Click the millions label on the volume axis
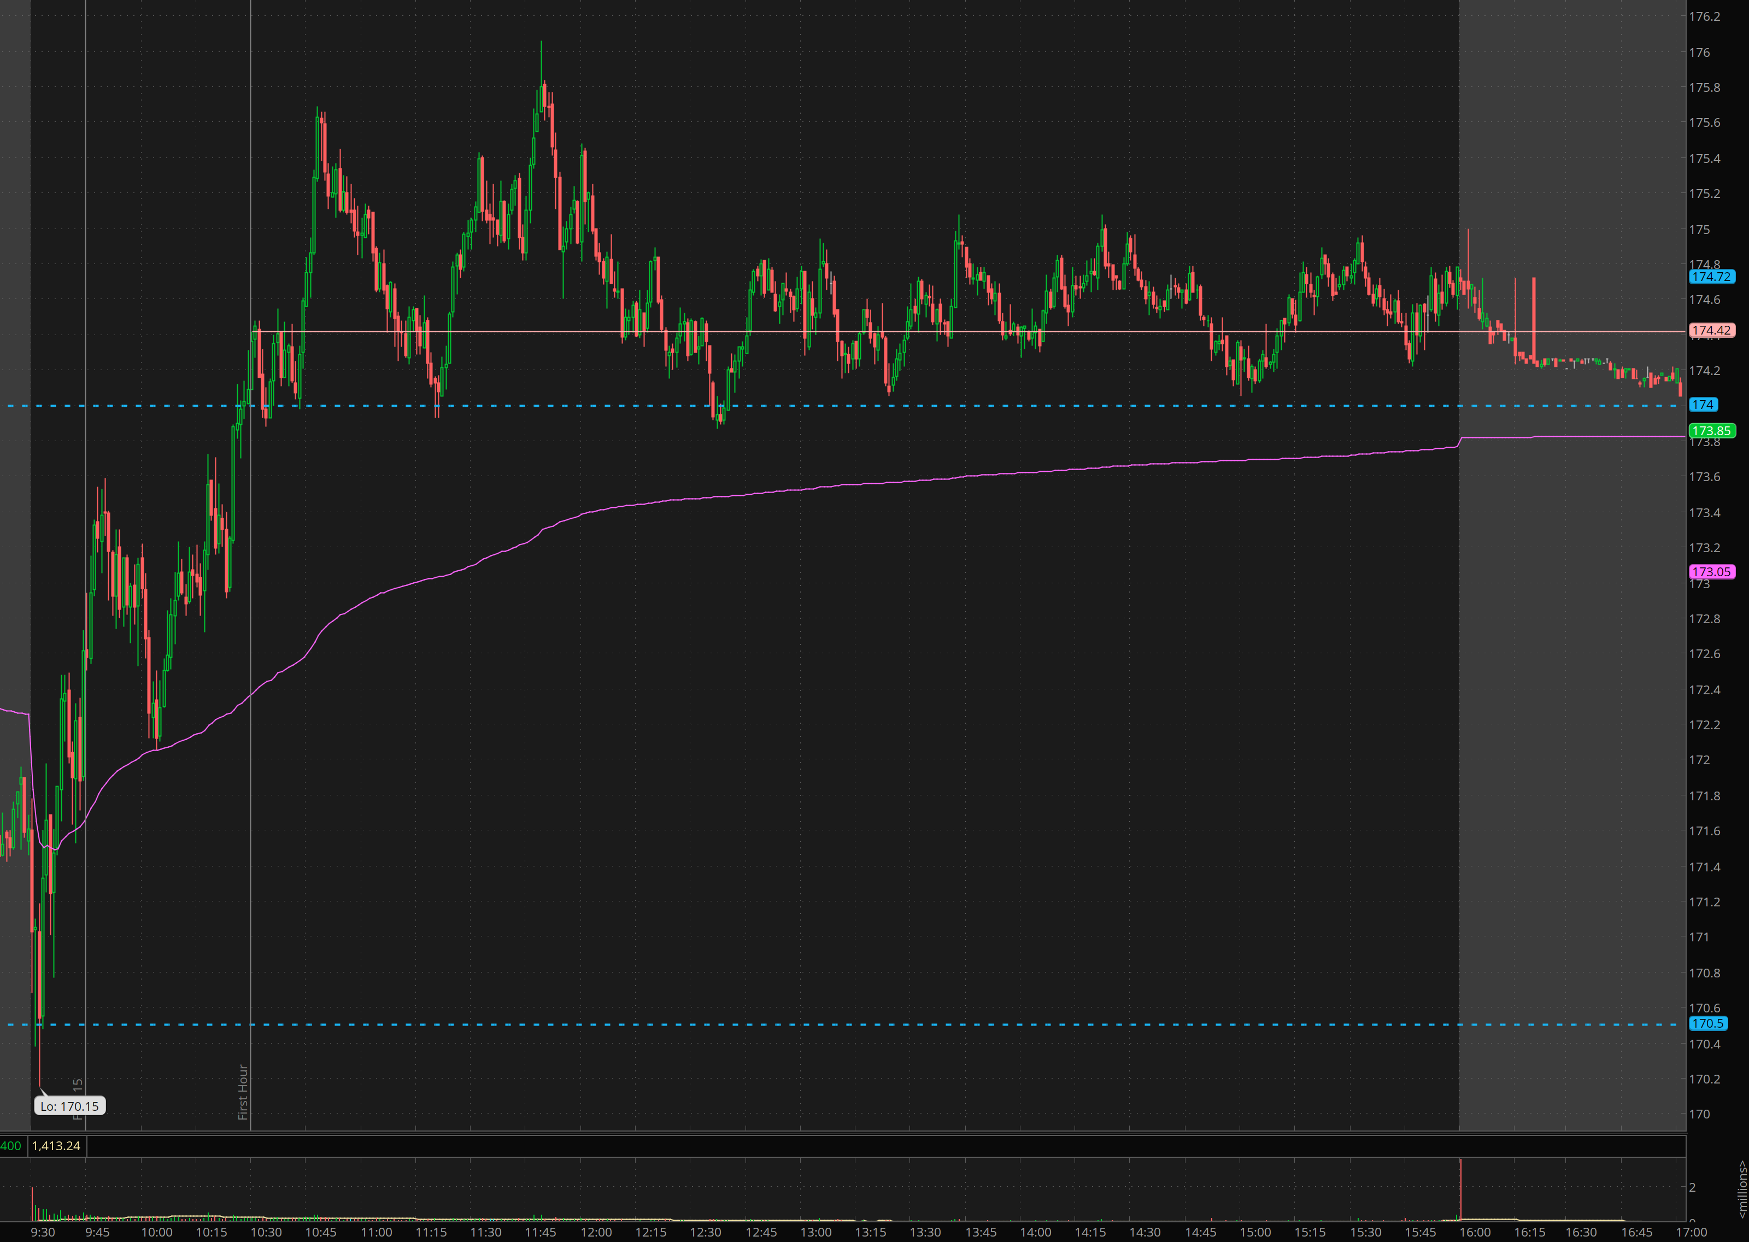Viewport: 1749px width, 1242px height. pyautogui.click(x=1742, y=1189)
